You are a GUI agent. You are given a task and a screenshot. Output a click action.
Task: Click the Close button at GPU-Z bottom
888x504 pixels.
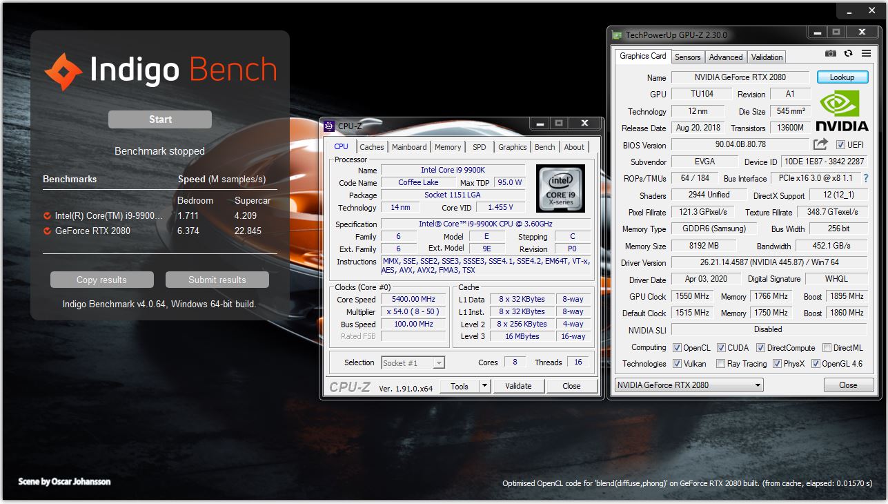click(x=849, y=385)
